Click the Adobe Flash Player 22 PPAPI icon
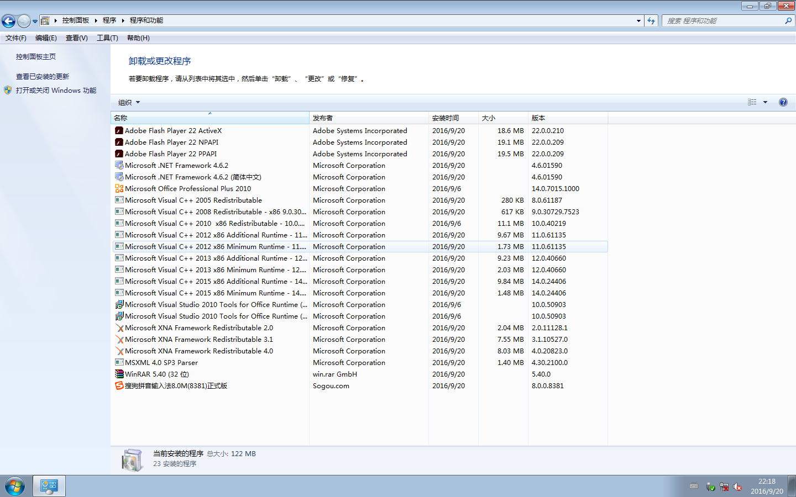This screenshot has height=497, width=796. point(119,154)
